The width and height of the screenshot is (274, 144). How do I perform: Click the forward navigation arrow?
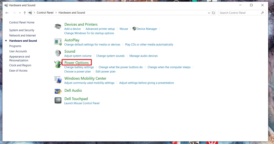(14, 13)
